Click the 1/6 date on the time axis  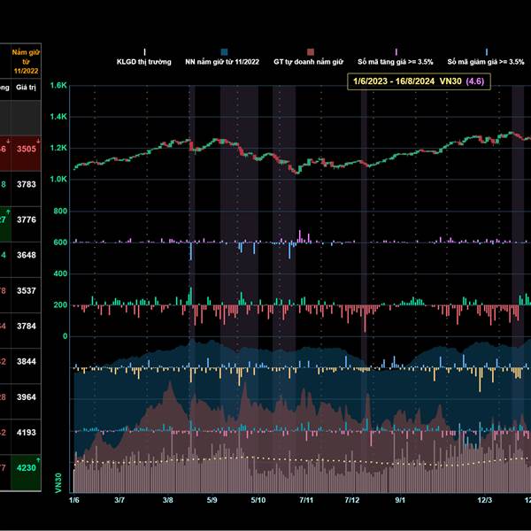[x=74, y=500]
